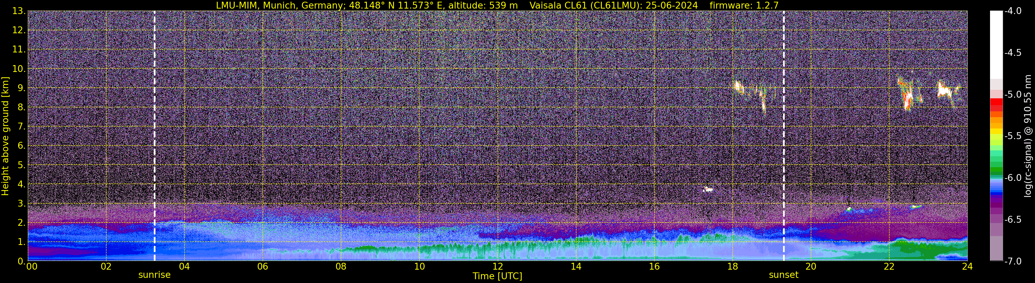Click the '9.' height axis tick label
Image resolution: width=1035 pixels, height=283 pixels.
click(x=21, y=88)
